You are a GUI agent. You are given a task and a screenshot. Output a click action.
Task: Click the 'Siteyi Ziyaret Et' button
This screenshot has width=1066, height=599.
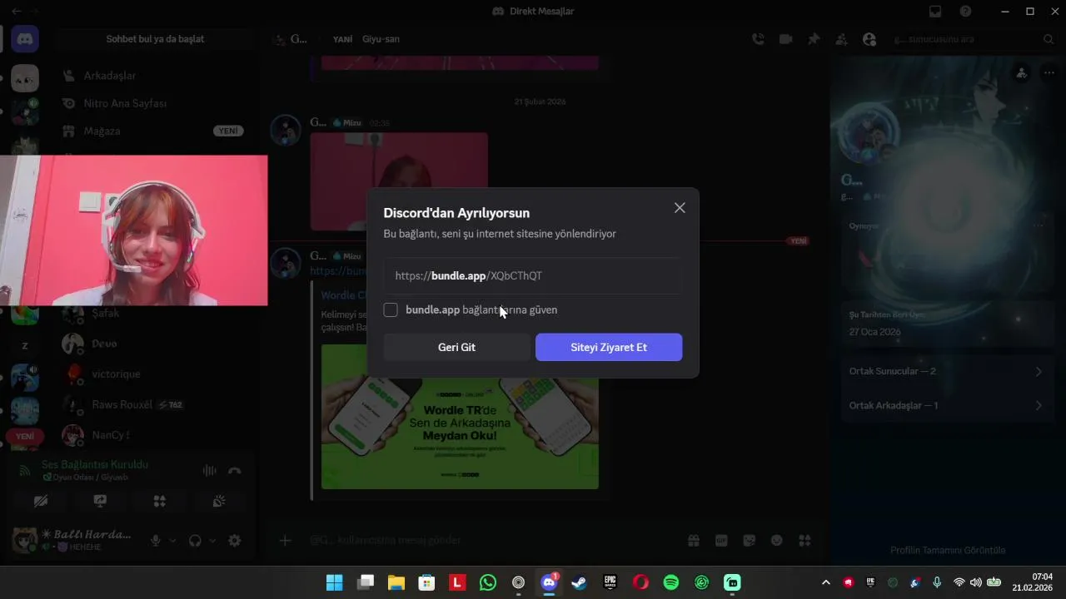(609, 347)
